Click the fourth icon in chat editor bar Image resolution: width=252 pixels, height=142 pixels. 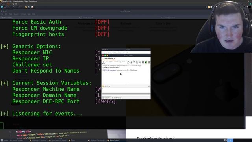click(109, 86)
